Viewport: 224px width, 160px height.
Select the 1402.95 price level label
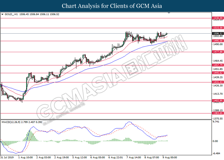218,100
